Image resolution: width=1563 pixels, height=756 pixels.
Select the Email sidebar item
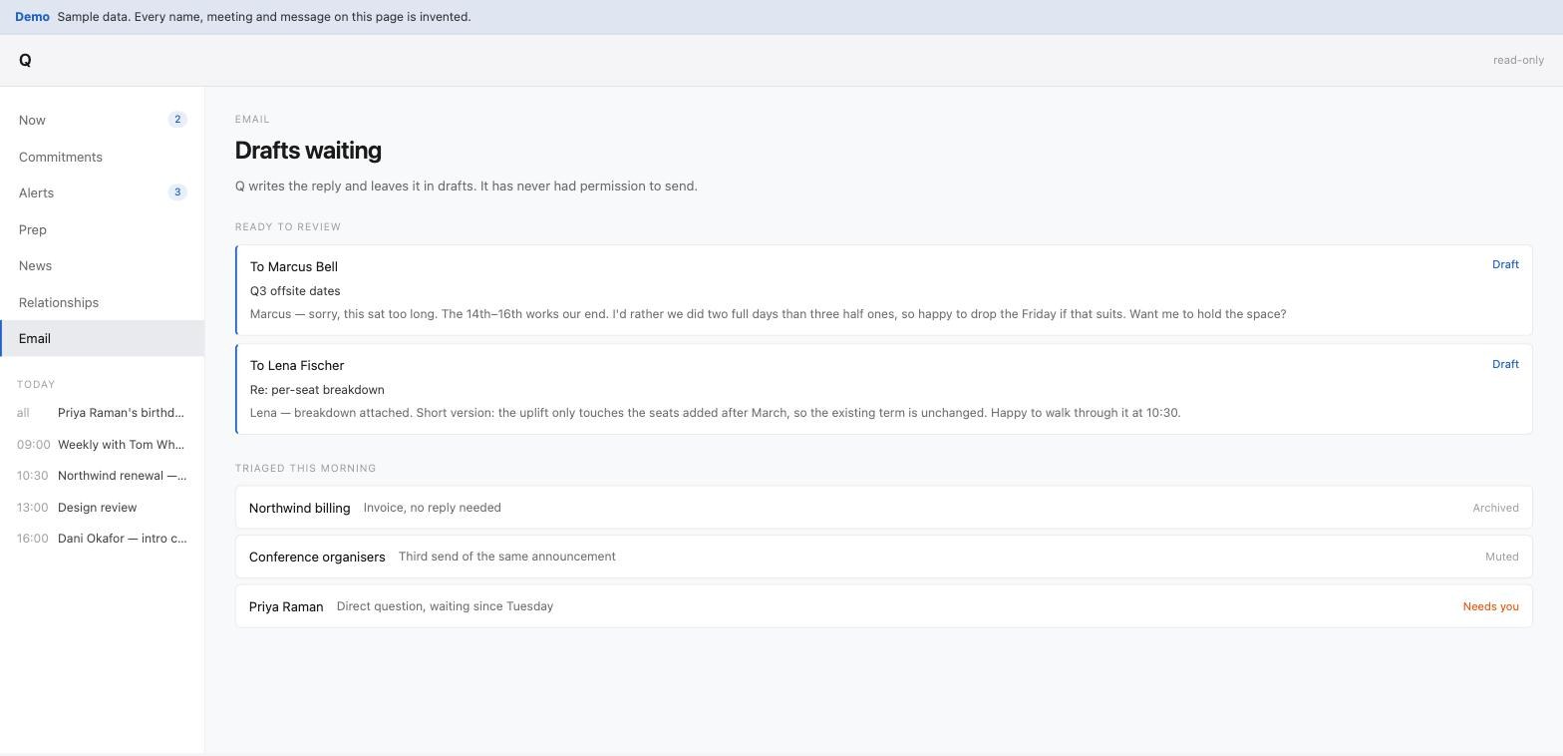click(x=102, y=338)
